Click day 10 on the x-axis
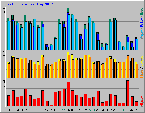The width and height of the screenshot is (145, 113). (x=47, y=110)
